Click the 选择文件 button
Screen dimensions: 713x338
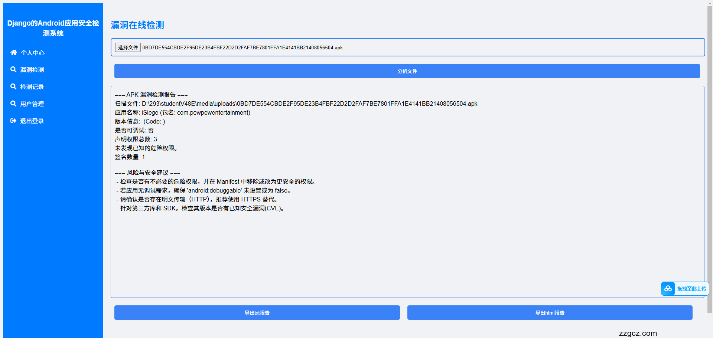[127, 47]
